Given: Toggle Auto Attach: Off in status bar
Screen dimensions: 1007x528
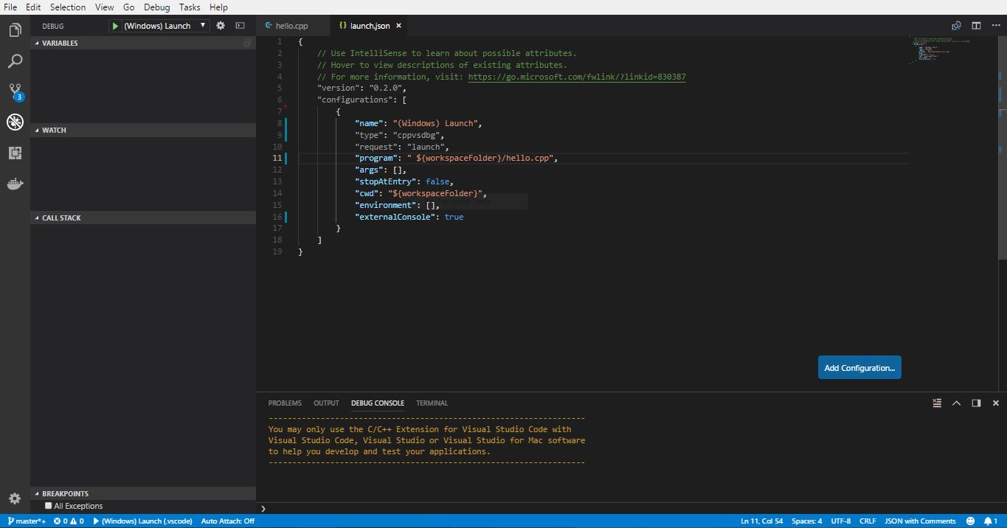Looking at the screenshot, I should [227, 521].
